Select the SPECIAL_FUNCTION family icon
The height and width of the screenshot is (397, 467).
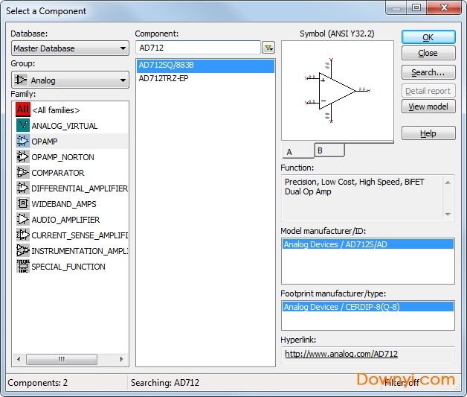point(22,267)
